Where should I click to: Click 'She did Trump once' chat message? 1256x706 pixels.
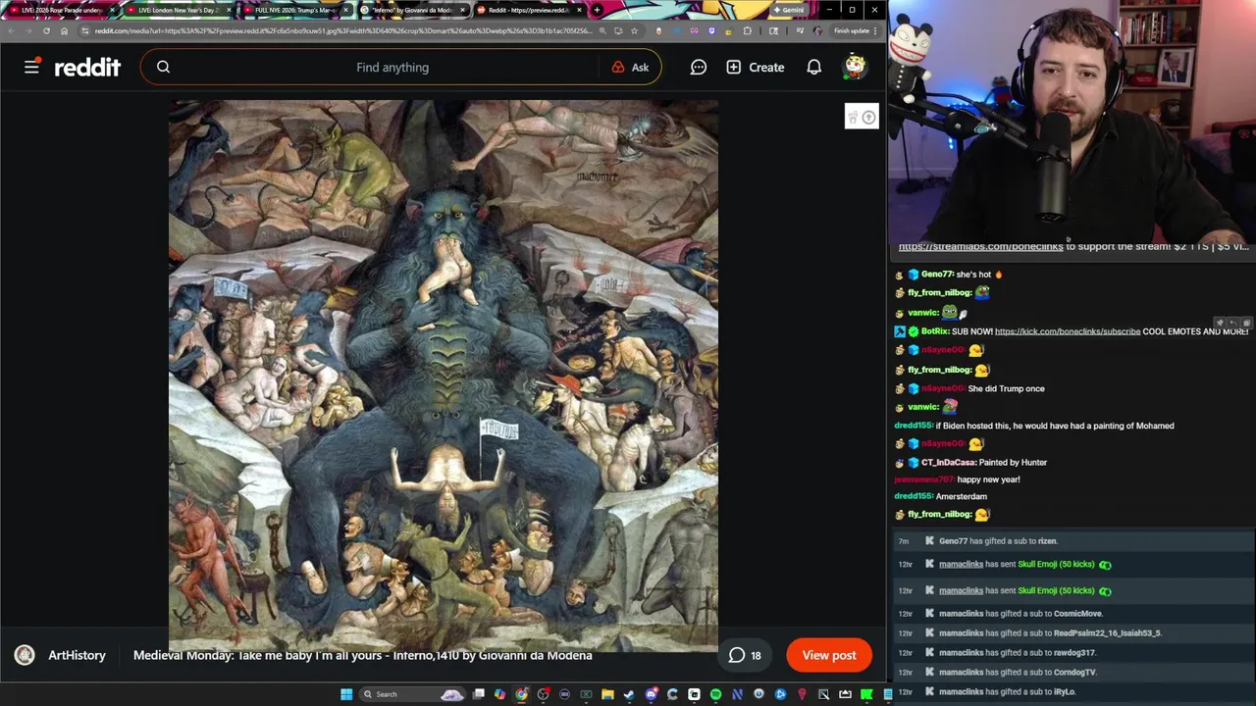click(1006, 388)
